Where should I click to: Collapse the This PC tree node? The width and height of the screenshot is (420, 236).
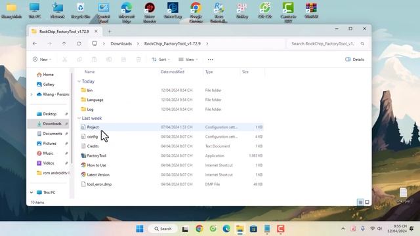[x=31, y=193]
